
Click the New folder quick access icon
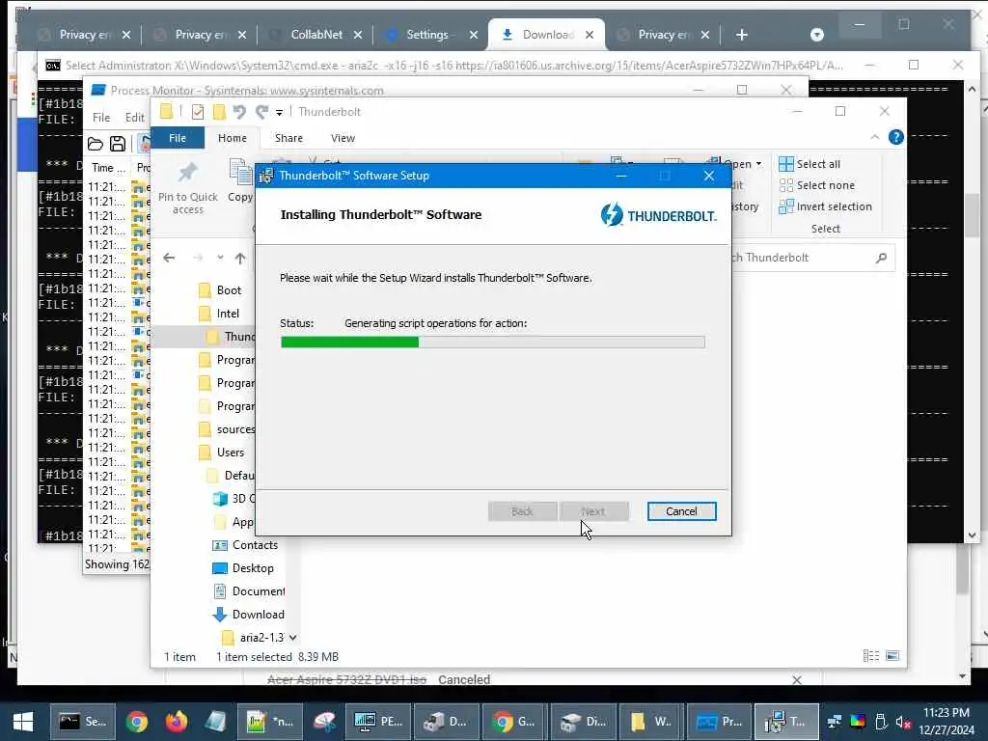point(219,112)
